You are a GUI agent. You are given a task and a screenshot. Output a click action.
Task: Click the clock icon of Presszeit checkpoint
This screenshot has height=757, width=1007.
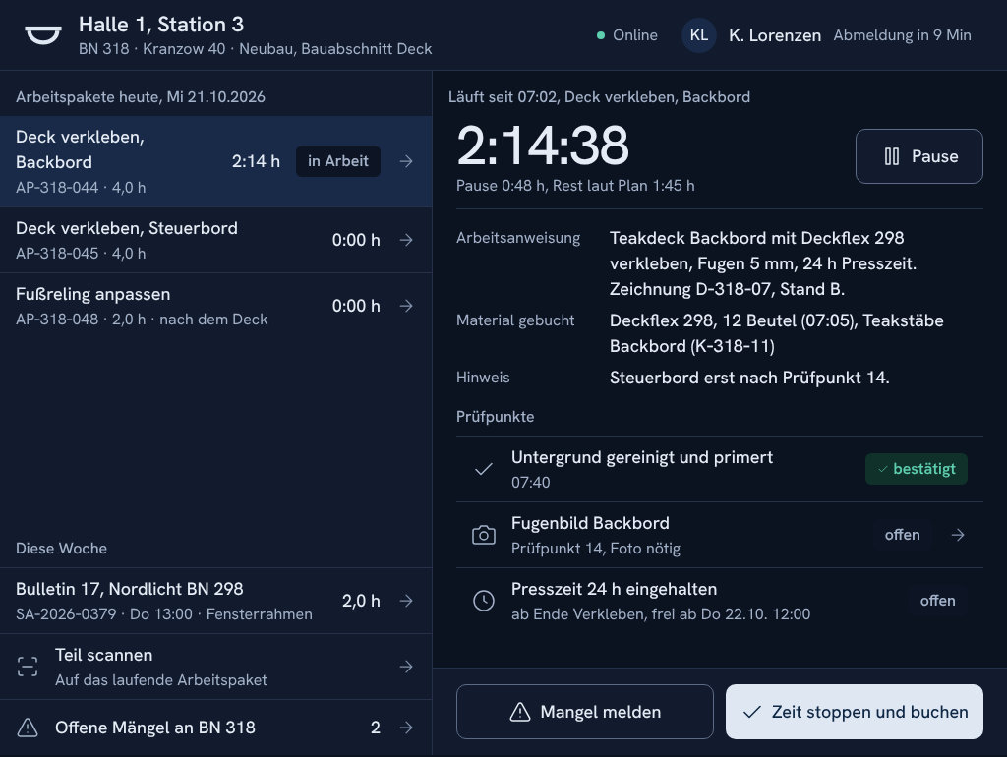tap(484, 601)
